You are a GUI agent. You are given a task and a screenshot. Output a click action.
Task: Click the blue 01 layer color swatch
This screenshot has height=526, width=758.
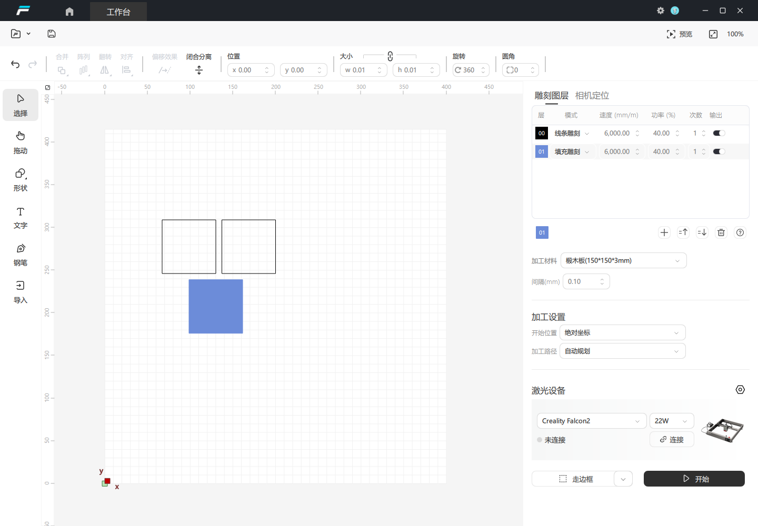click(542, 151)
